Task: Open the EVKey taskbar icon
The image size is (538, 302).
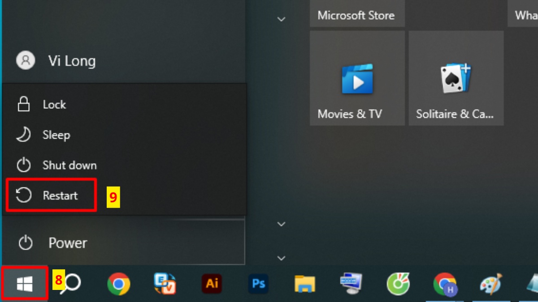Action: [165, 284]
